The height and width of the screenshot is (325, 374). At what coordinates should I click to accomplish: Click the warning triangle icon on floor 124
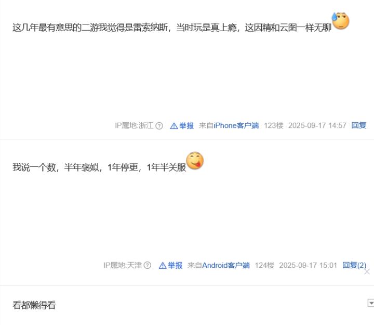coord(163,265)
